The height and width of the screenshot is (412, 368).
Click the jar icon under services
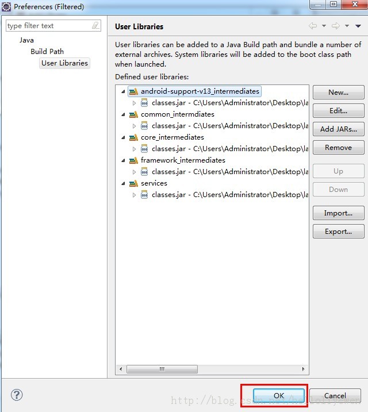pos(144,195)
